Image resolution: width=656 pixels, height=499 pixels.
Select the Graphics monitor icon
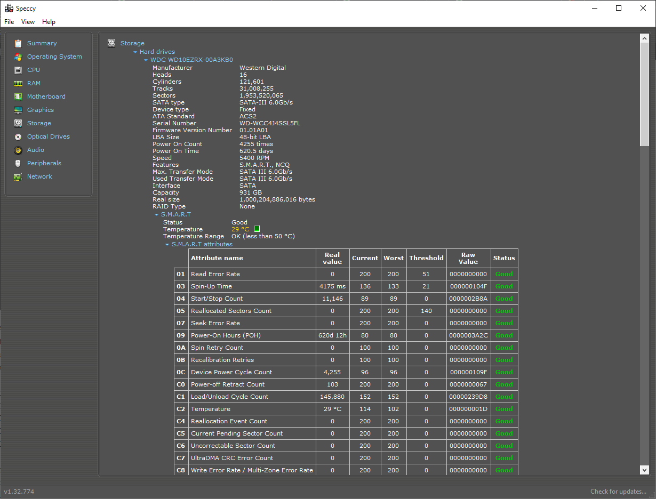tap(18, 110)
